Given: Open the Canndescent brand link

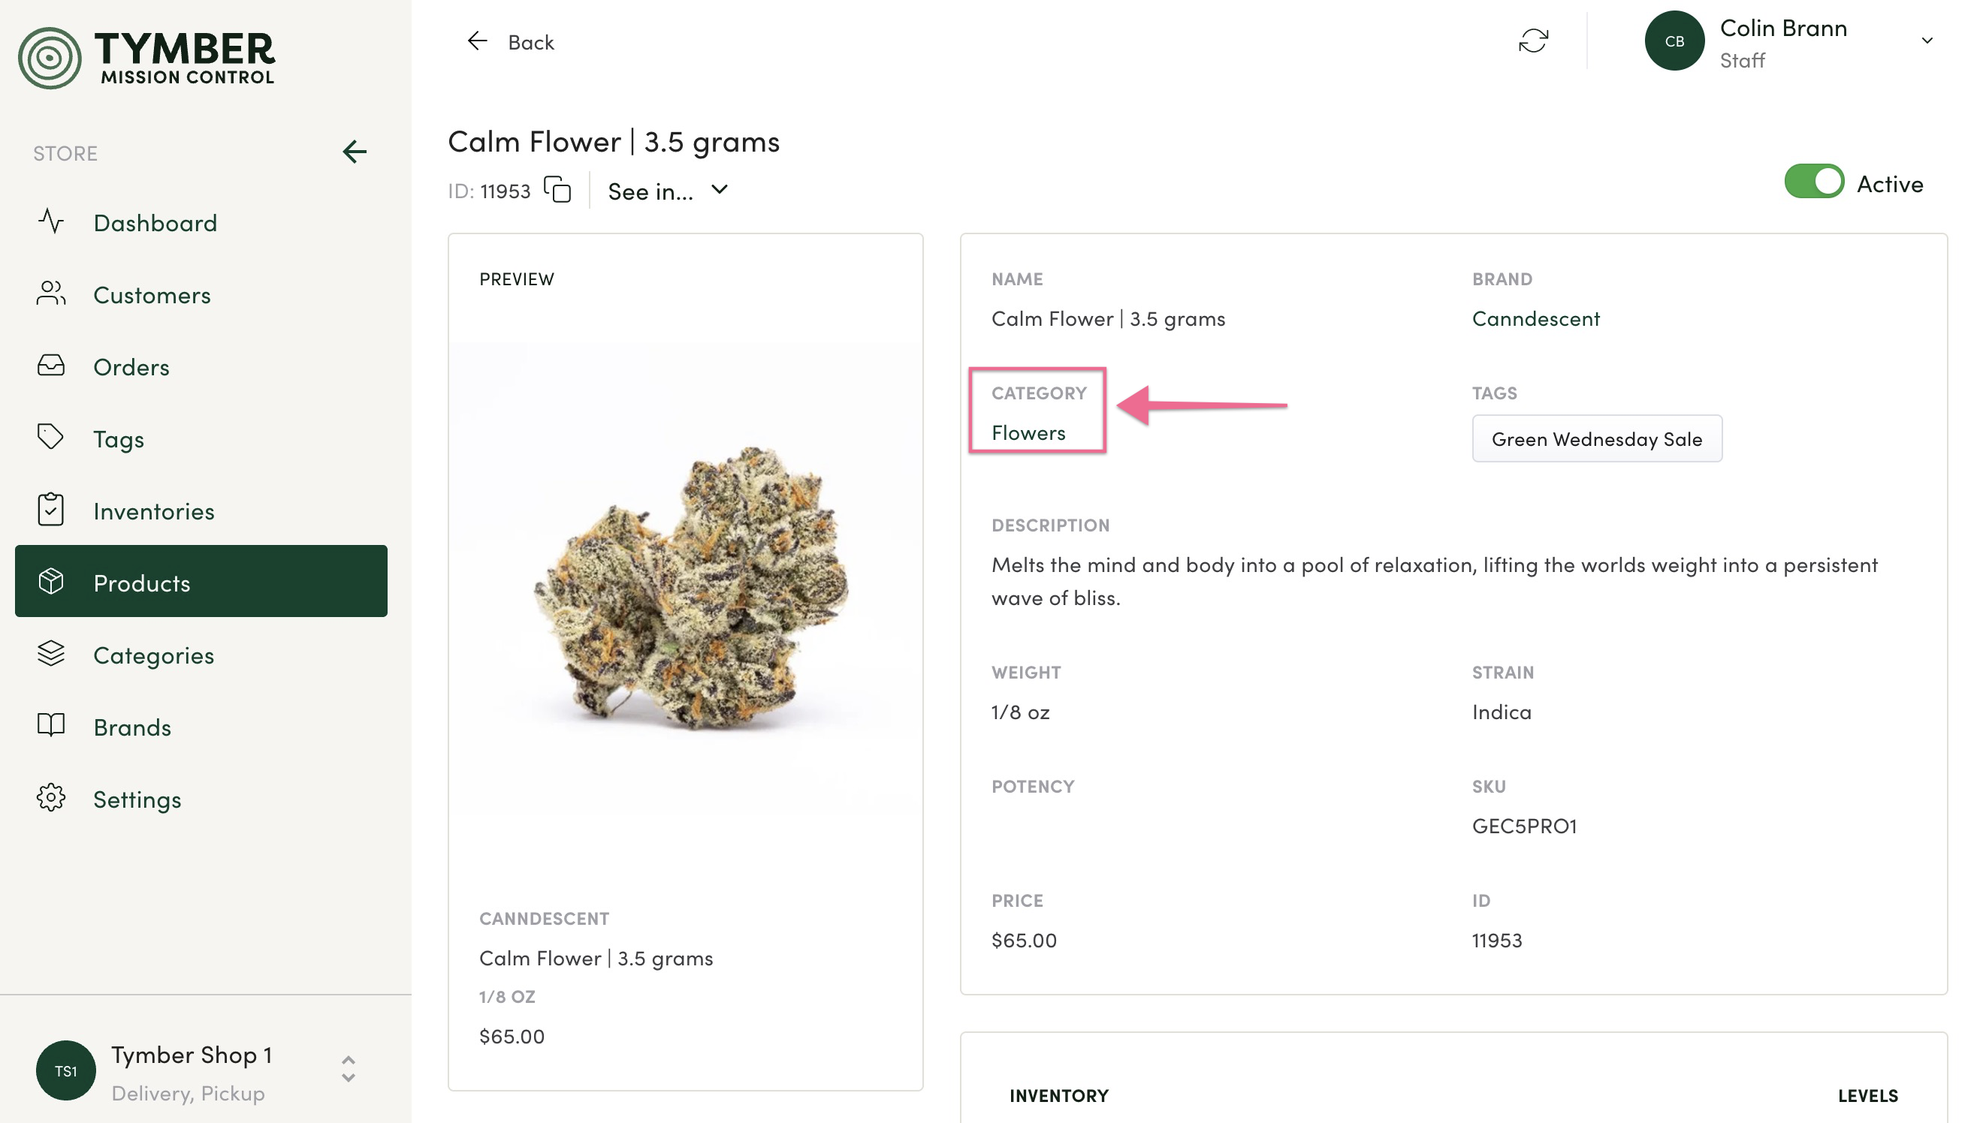Looking at the screenshot, I should [1535, 318].
